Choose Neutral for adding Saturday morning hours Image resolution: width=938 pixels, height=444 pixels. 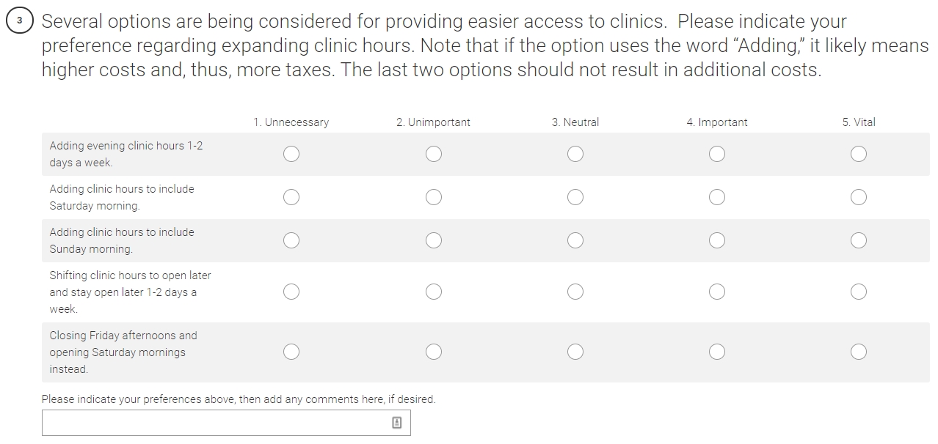coord(575,197)
